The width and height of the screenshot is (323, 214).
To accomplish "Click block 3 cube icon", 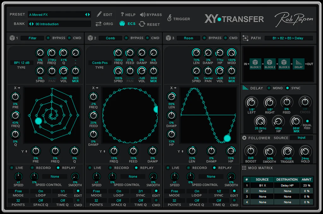I will pos(168,38).
